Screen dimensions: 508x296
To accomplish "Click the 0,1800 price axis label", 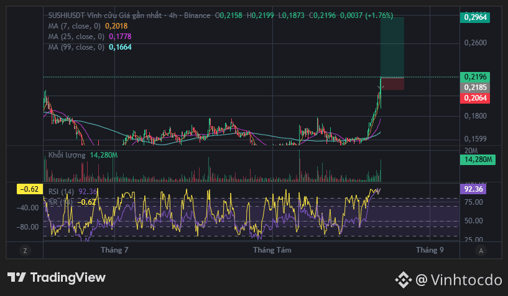I will pyautogui.click(x=475, y=116).
